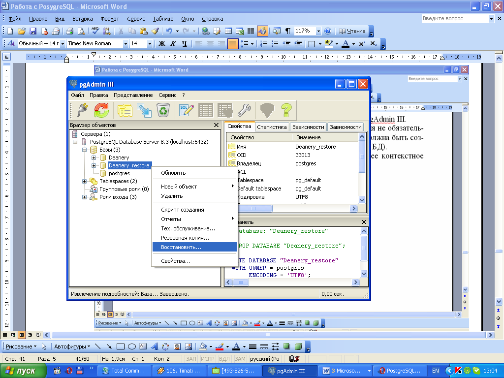Screen dimensions: 504x378
Task: Close the Браузер объектов pane
Action: (x=217, y=125)
